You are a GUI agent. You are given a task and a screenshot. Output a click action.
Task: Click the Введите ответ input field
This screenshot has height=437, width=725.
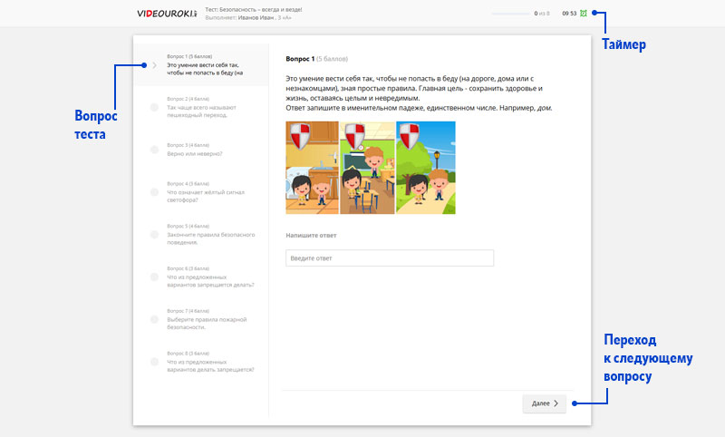click(x=390, y=258)
